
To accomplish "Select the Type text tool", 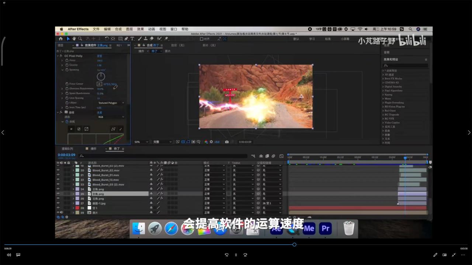I will pyautogui.click(x=132, y=39).
